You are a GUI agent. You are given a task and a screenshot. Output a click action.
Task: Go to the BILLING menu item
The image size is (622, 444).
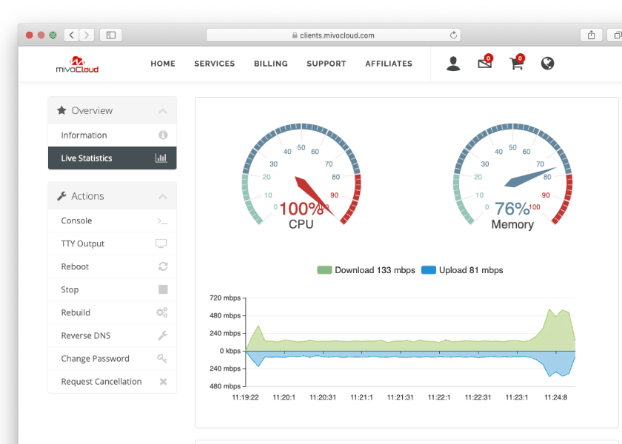pyautogui.click(x=271, y=64)
